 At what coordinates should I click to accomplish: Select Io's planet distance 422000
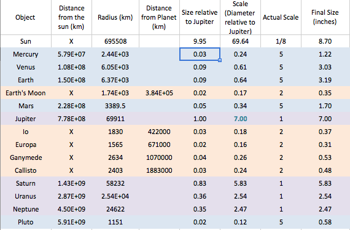click(159, 132)
